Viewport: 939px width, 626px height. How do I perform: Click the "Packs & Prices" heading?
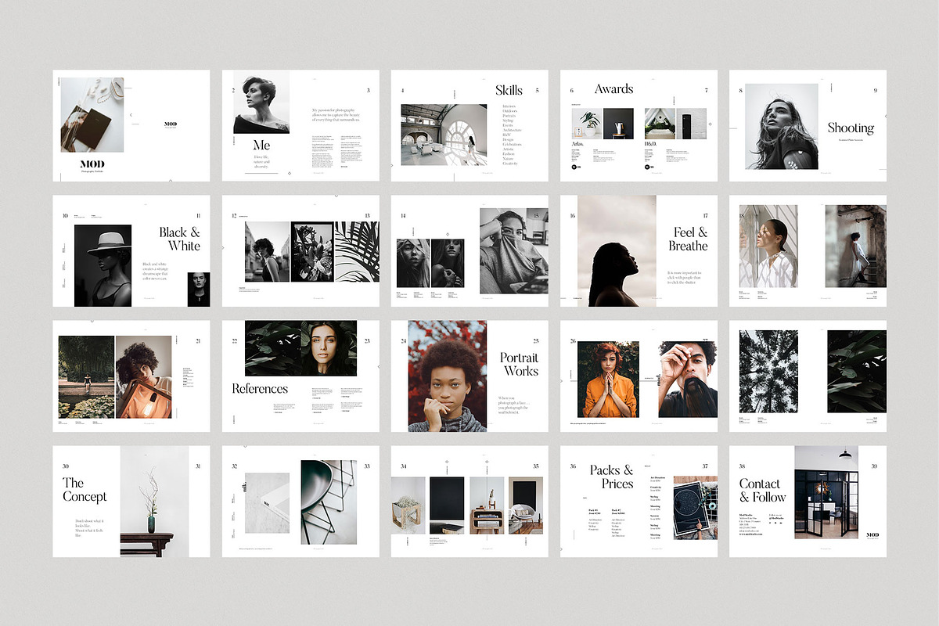611,477
